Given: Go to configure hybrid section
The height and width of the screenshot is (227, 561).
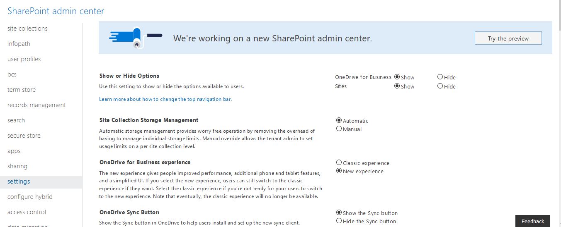Looking at the screenshot, I should click(30, 197).
